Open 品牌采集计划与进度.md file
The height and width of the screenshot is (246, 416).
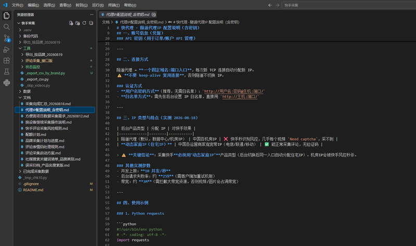[55, 141]
